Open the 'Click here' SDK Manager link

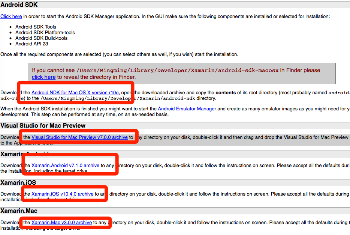pos(11,16)
